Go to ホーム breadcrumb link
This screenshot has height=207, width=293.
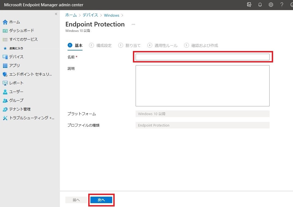coord(71,15)
